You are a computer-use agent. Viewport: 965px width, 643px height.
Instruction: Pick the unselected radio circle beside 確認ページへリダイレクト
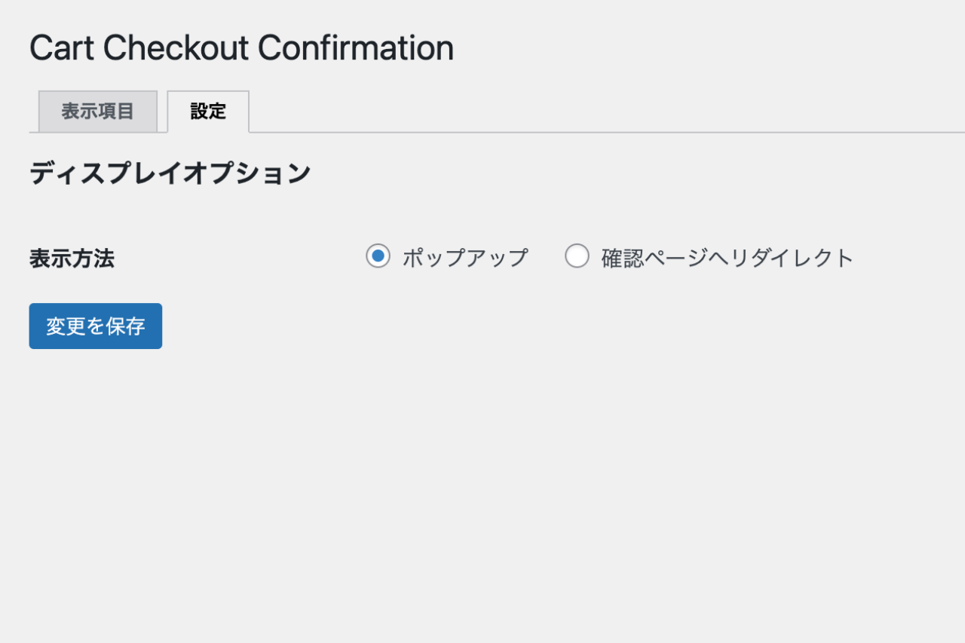pyautogui.click(x=577, y=257)
